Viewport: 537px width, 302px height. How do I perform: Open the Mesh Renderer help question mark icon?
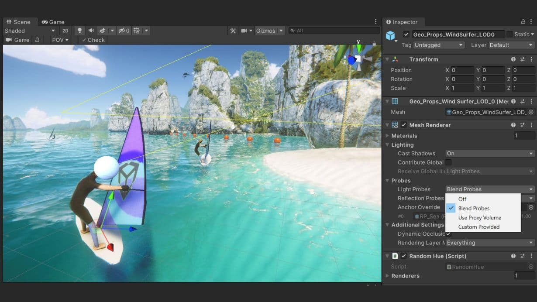click(x=513, y=125)
